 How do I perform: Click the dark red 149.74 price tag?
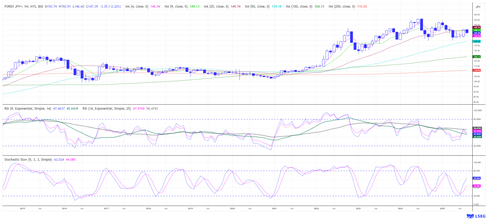(x=477, y=27)
